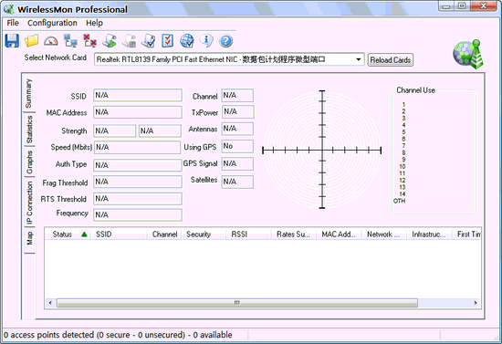Open the Help menu
Viewport: 502px width, 344px height.
pyautogui.click(x=94, y=23)
